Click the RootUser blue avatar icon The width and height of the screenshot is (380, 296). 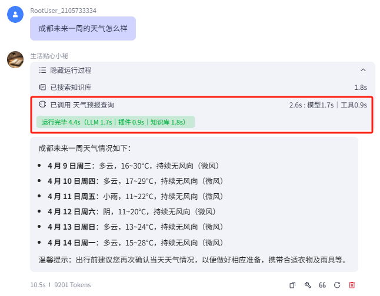tap(15, 14)
